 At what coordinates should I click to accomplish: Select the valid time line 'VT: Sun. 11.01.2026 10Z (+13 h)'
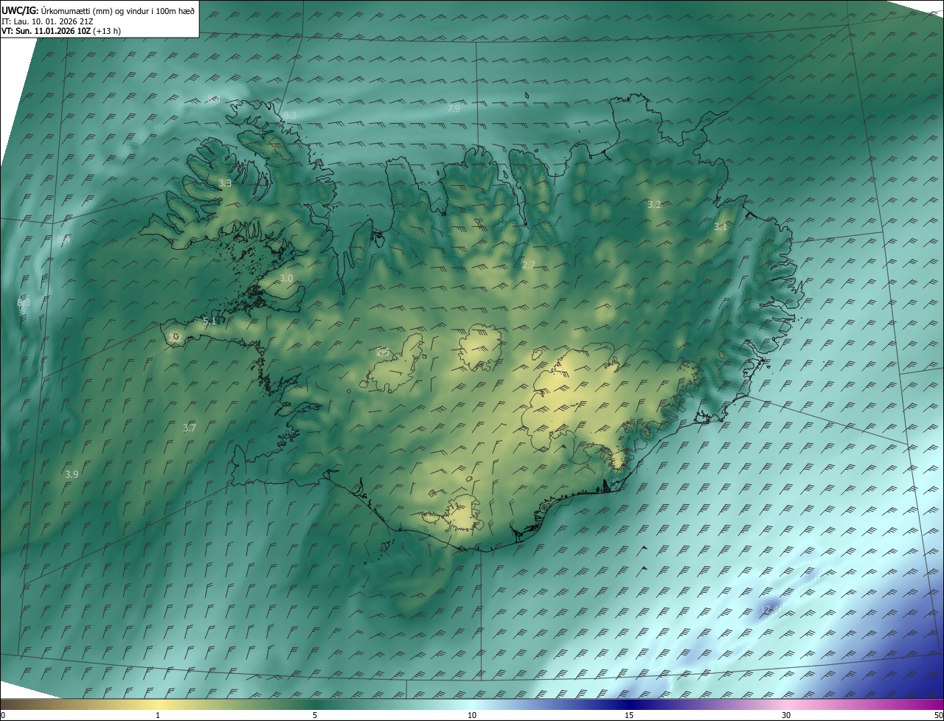61,31
